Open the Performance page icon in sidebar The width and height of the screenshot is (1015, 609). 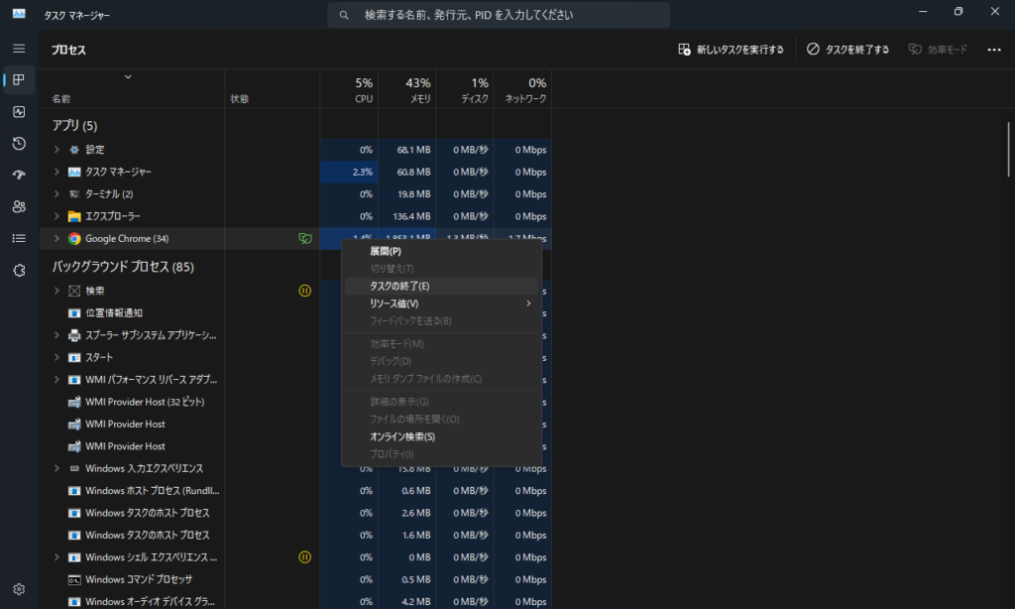[x=19, y=111]
